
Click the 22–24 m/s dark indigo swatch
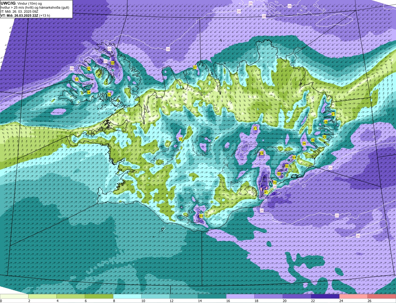pyautogui.click(x=325, y=296)
